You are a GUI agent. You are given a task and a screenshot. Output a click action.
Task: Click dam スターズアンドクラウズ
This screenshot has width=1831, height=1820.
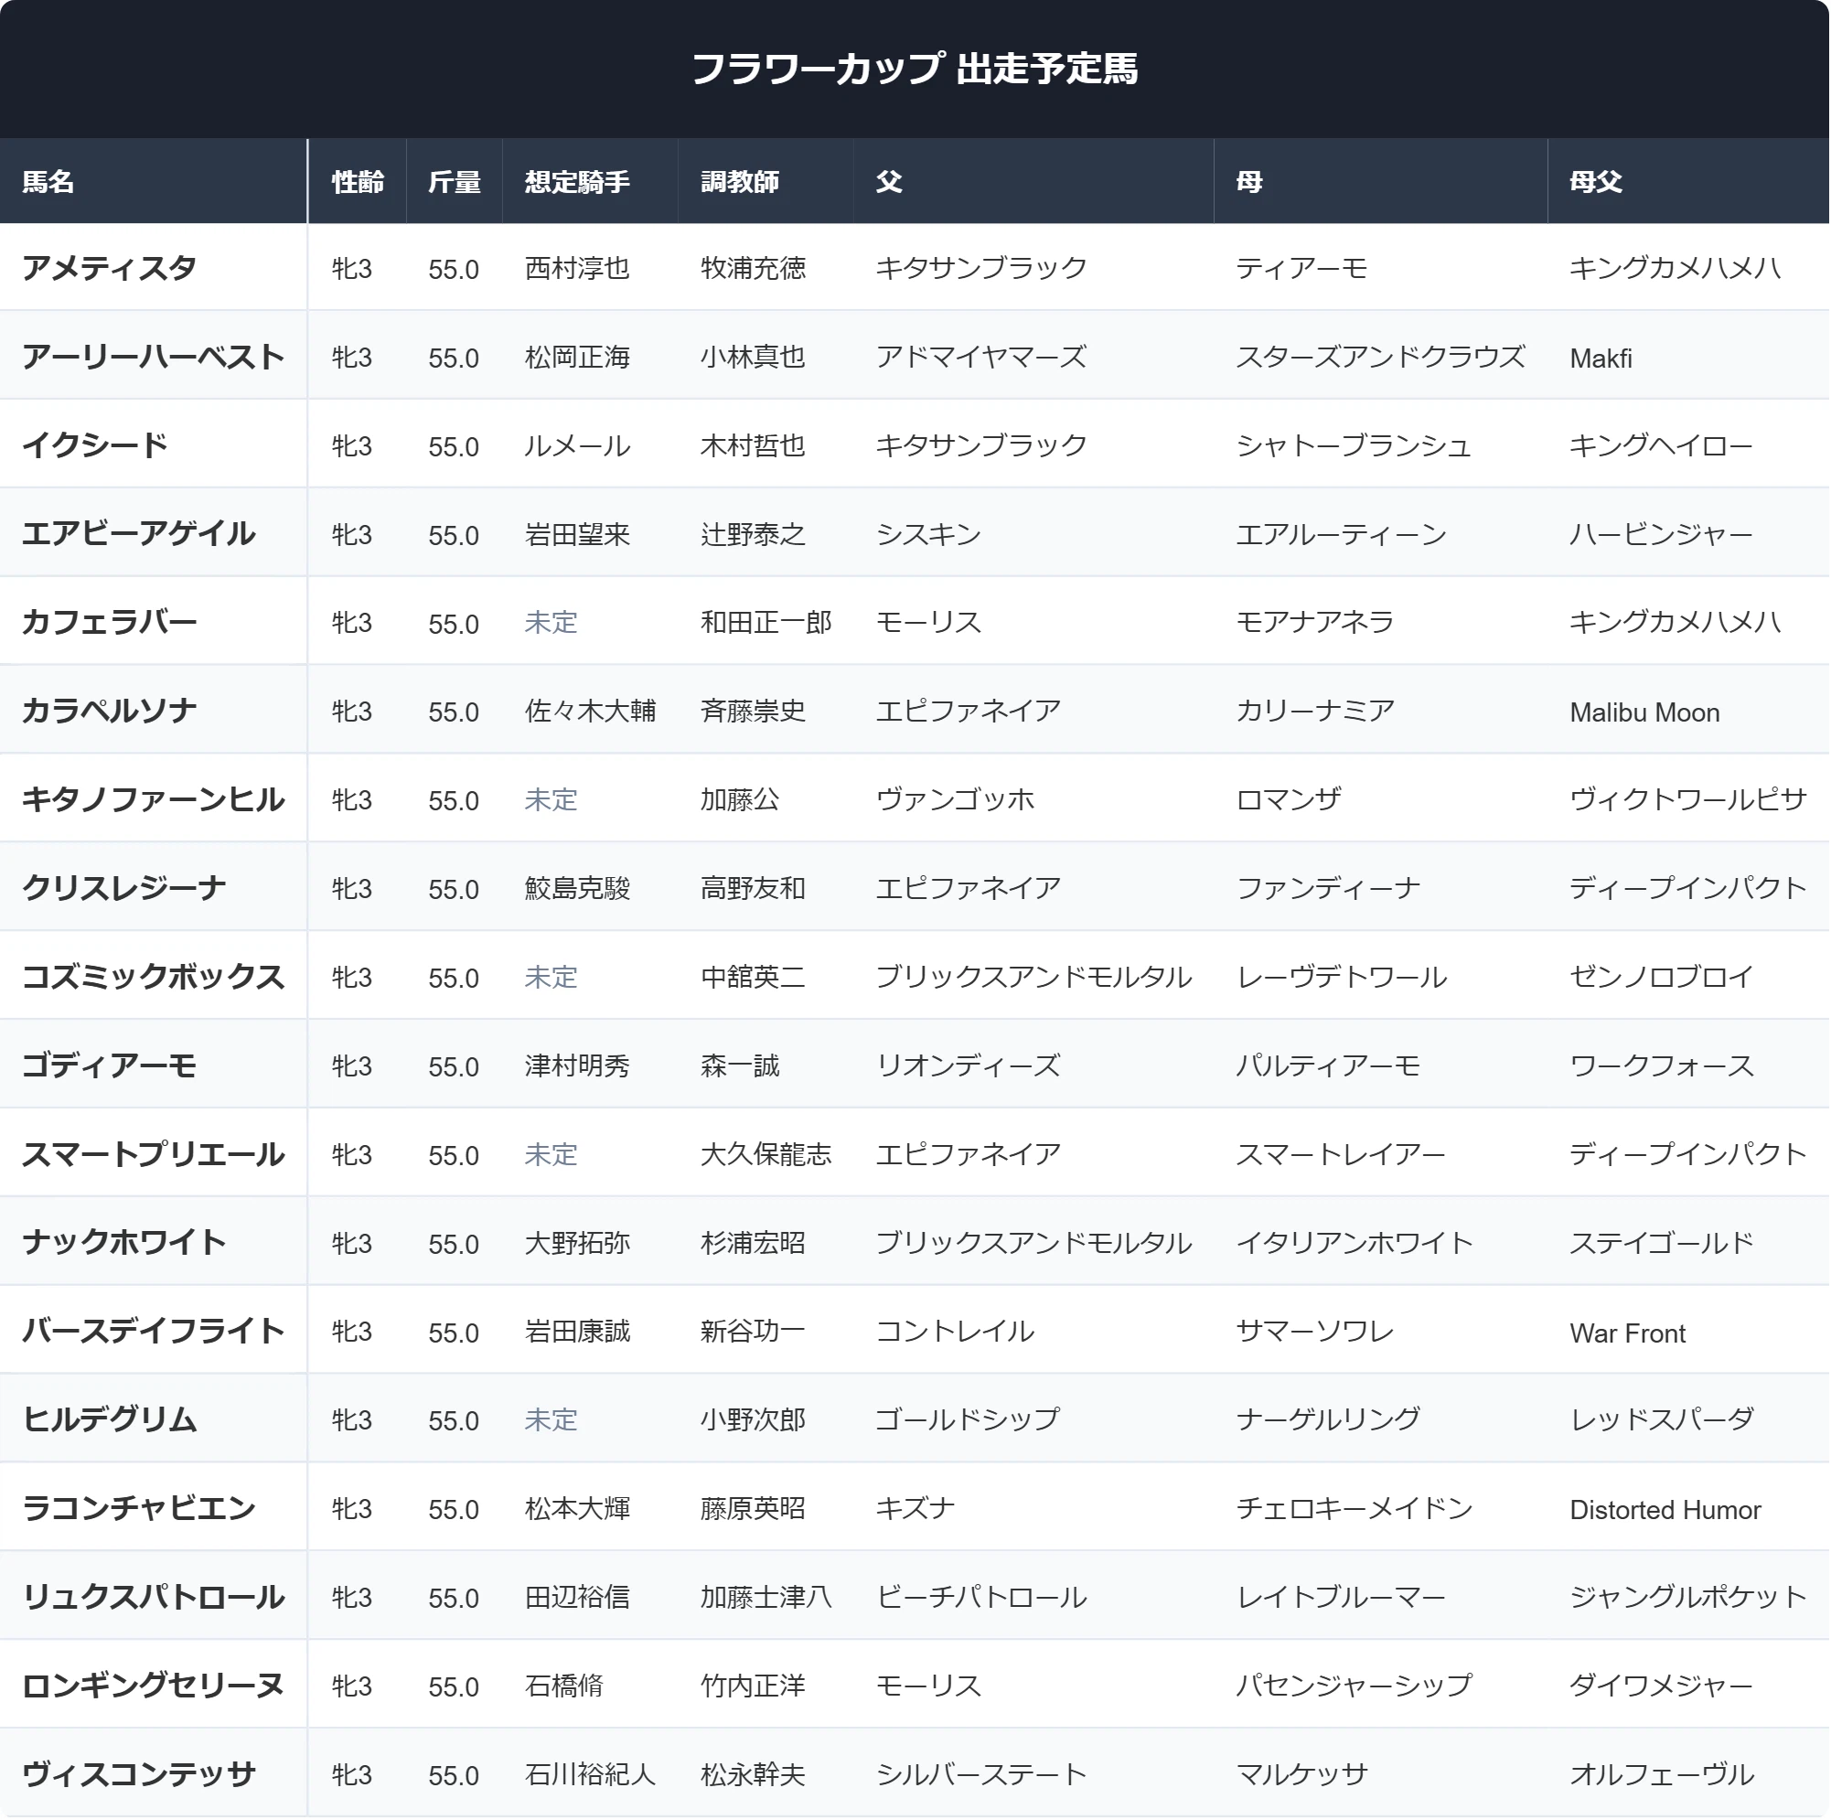click(1381, 358)
